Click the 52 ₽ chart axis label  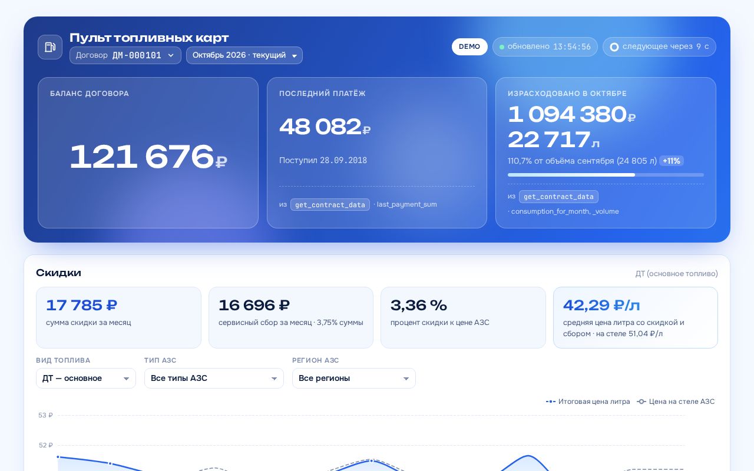46,445
